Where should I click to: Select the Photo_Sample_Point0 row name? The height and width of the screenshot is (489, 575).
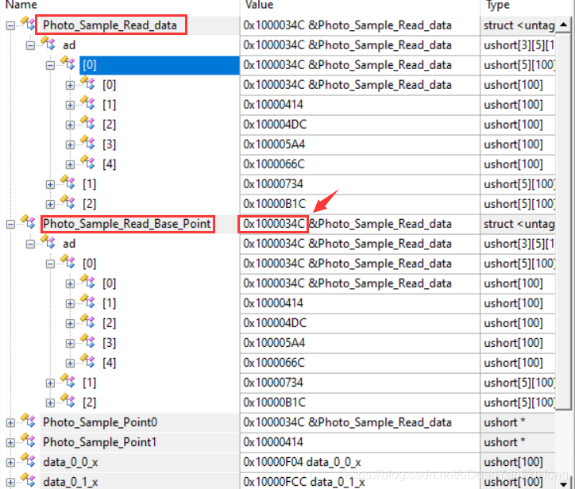point(100,422)
